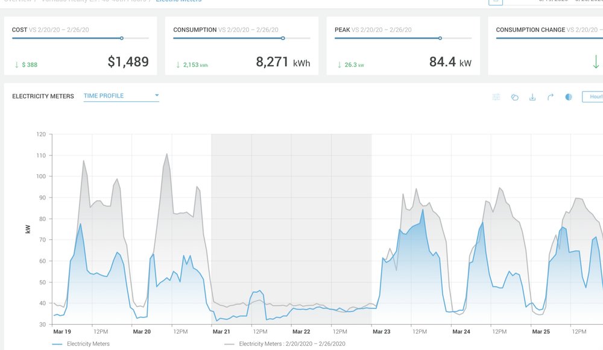Click the Mar 23 x-axis label
Viewport: 603px width, 350px height.
(x=381, y=331)
